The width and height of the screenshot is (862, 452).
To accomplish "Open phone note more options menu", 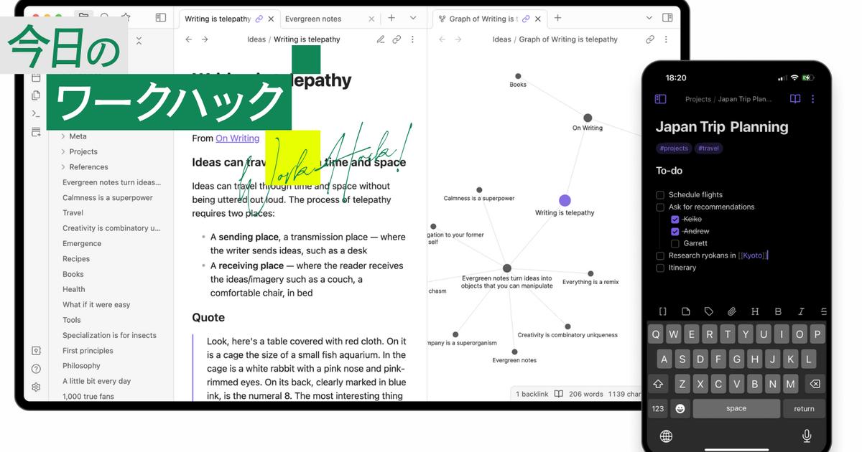I will 813,99.
